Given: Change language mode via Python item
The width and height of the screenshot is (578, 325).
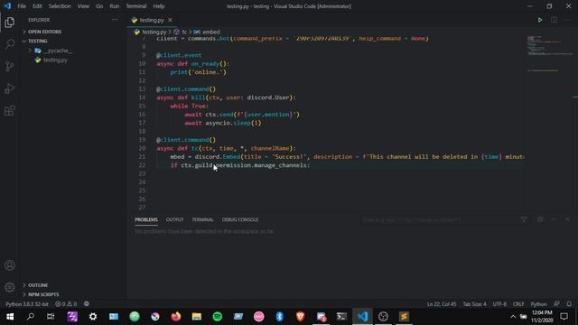Looking at the screenshot, I should 538,304.
